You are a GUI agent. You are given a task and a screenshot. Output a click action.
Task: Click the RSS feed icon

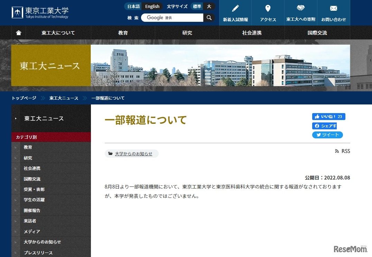[337, 151]
